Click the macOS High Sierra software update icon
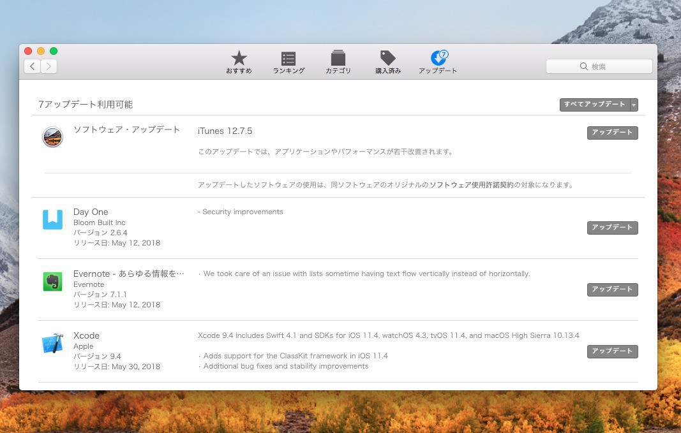 coord(52,136)
